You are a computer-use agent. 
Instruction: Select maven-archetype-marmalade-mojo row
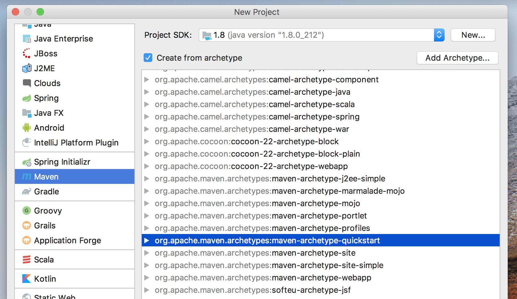[321, 191]
